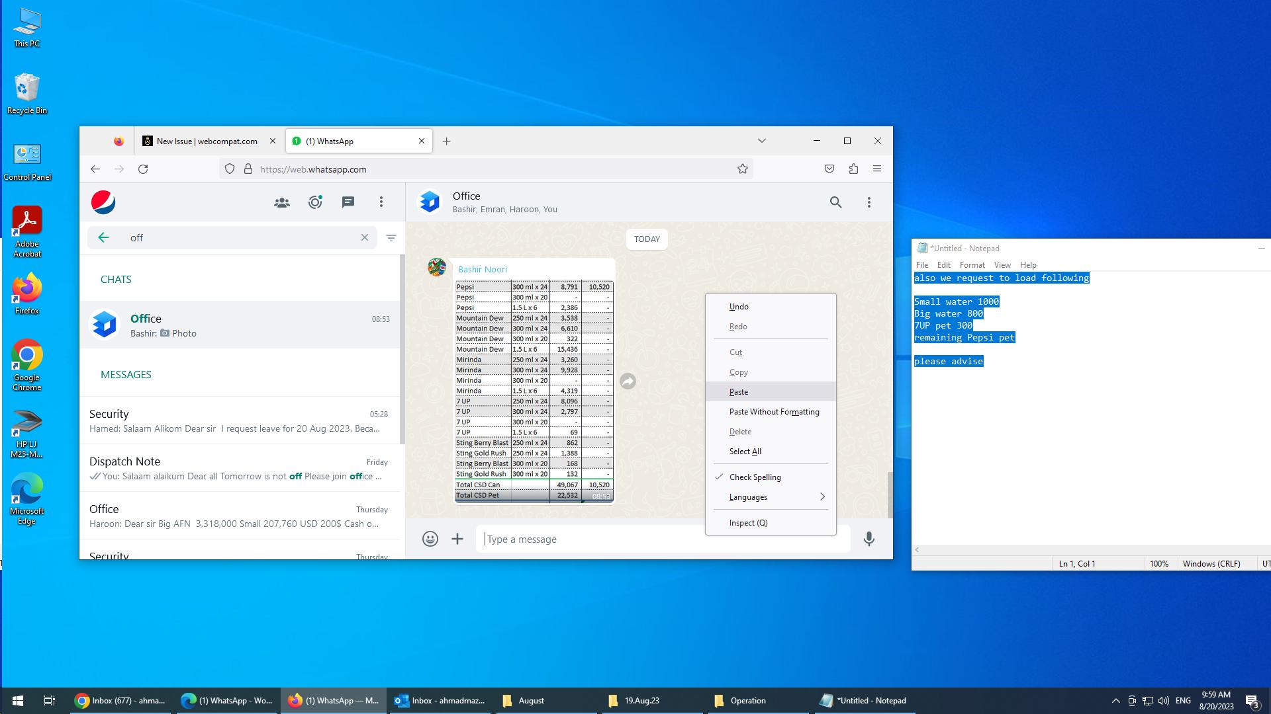Image resolution: width=1271 pixels, height=714 pixels.
Task: Open the Notepad Format menu
Action: point(972,265)
